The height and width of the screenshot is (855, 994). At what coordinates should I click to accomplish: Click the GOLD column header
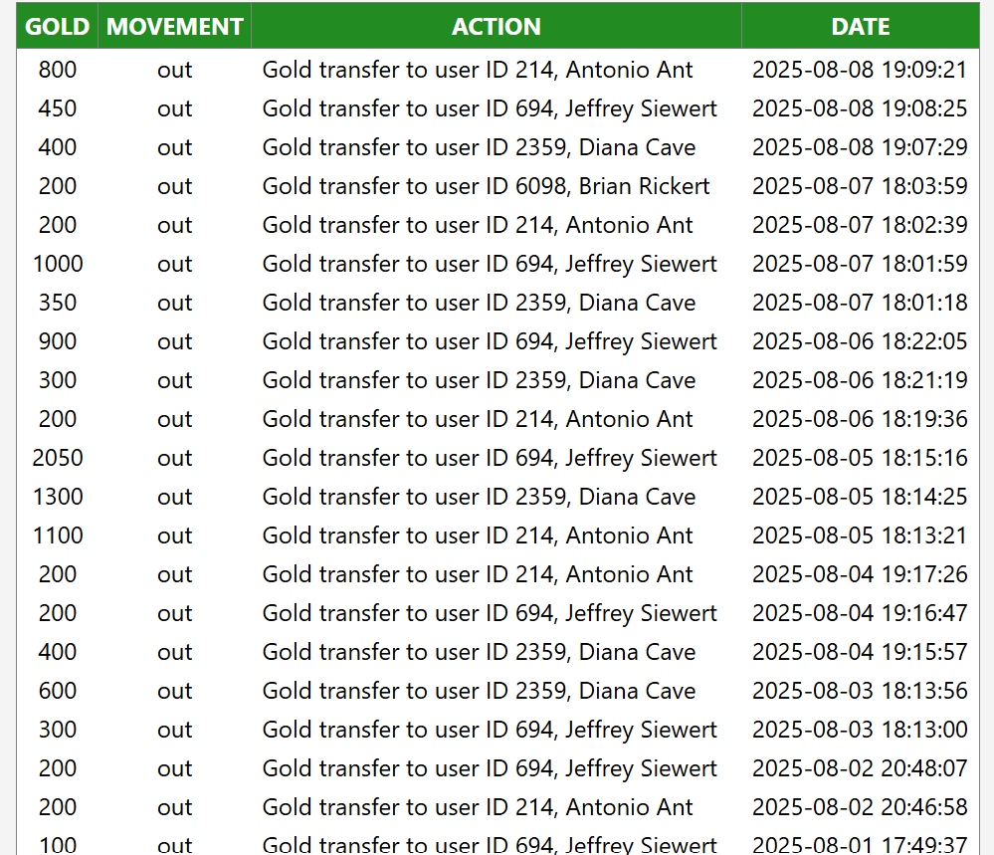pos(57,27)
